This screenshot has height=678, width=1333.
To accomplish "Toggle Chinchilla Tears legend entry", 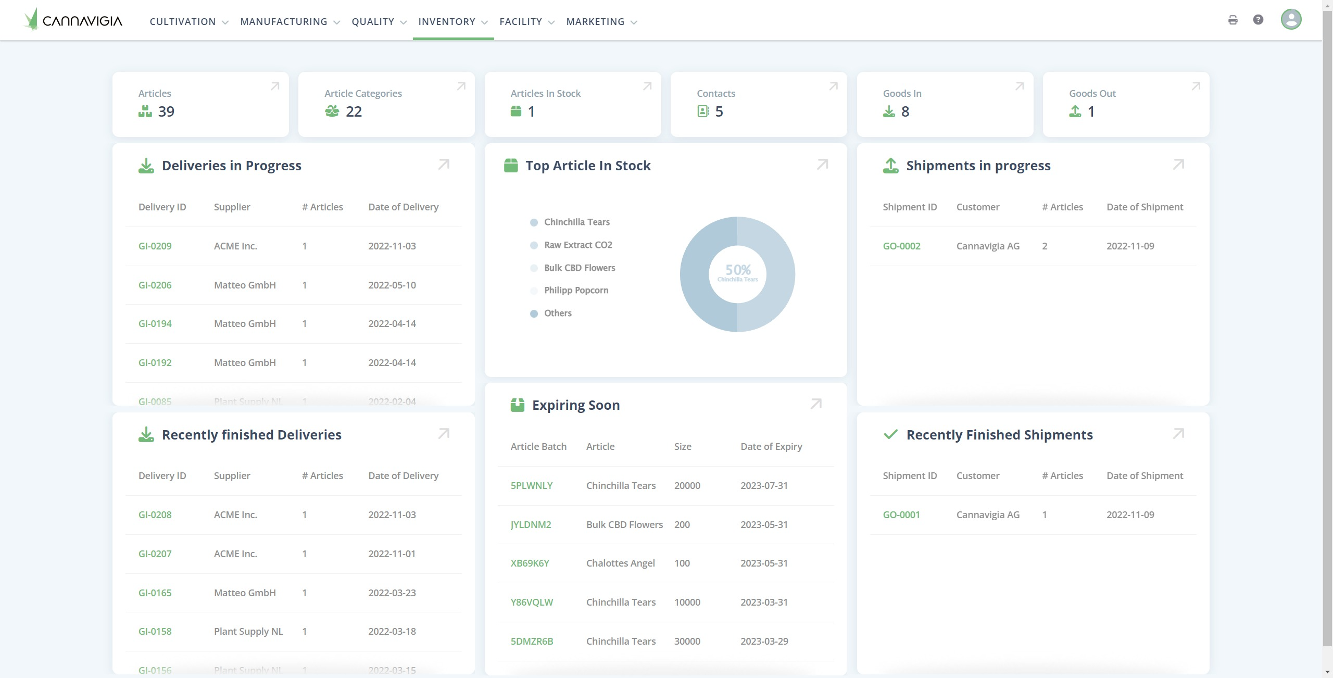I will point(576,222).
